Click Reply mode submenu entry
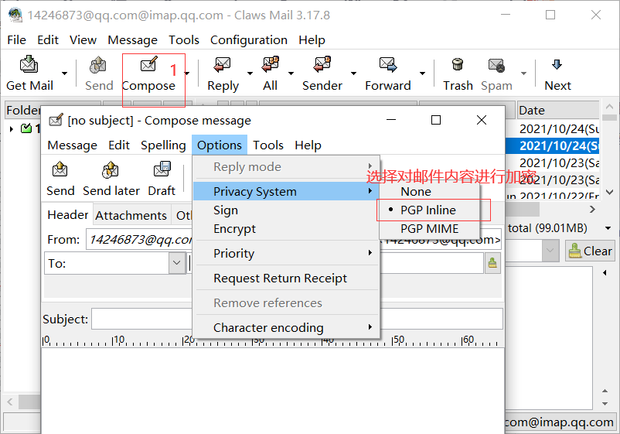Viewport: 620px width, 434px height. pyautogui.click(x=286, y=167)
